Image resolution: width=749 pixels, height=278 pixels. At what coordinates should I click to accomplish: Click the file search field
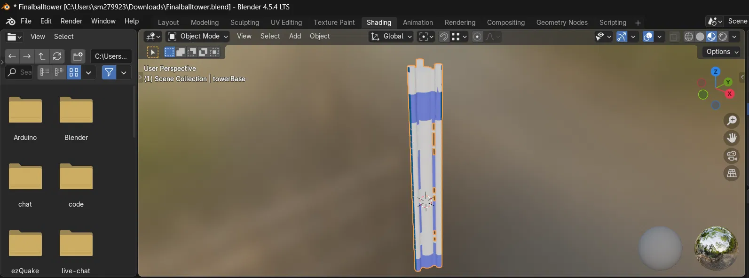(19, 72)
